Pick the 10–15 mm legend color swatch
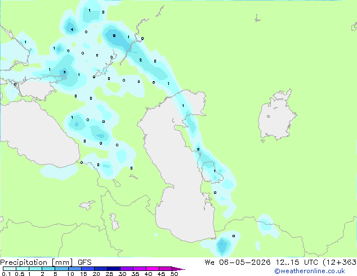Image resolution: width=357 pixels, height=276 pixels. point(74,269)
